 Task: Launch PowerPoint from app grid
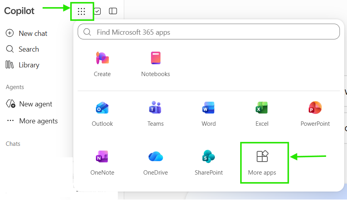315,114
